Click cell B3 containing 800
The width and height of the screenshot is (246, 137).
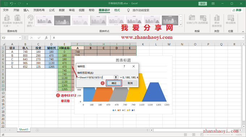[25, 56]
